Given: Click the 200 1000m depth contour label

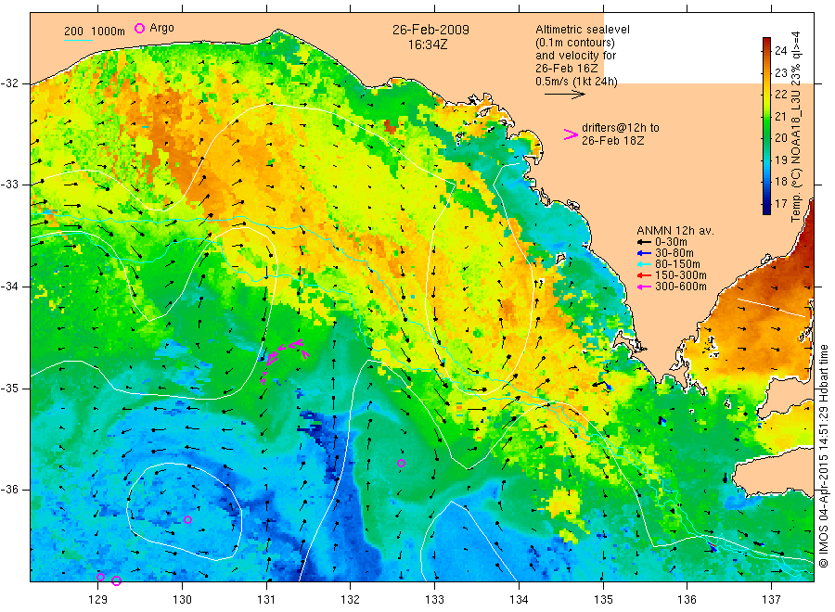Looking at the screenshot, I should point(95,32).
